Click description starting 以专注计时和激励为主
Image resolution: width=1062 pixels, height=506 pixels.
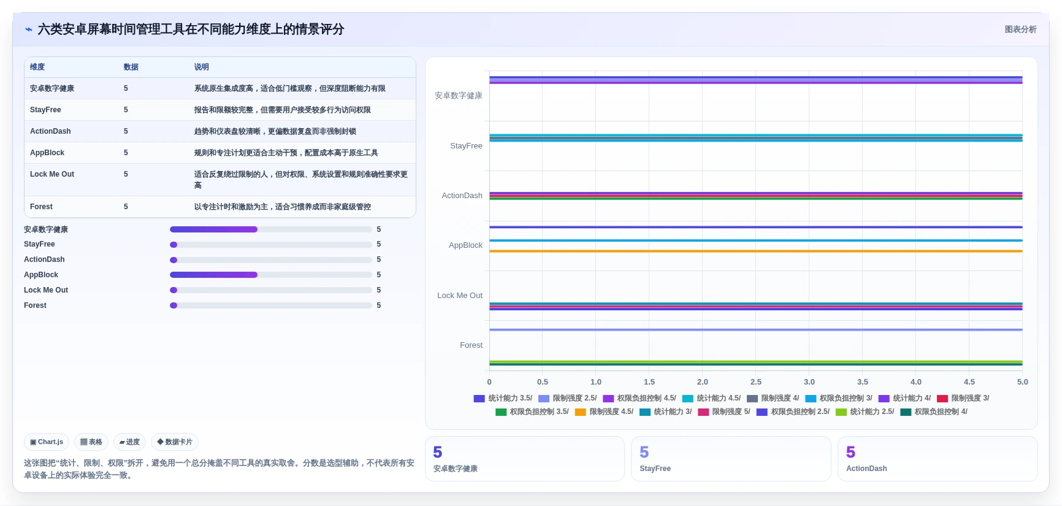pyautogui.click(x=283, y=207)
